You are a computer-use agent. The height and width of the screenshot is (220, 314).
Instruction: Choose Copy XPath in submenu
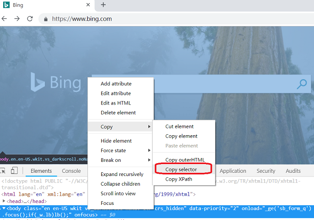[179, 179]
